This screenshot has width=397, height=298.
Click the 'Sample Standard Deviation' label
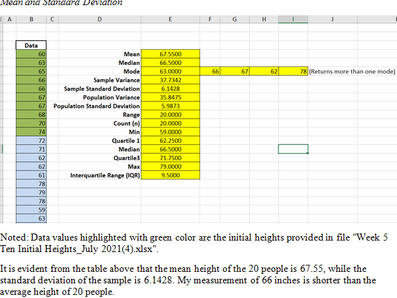tap(102, 89)
